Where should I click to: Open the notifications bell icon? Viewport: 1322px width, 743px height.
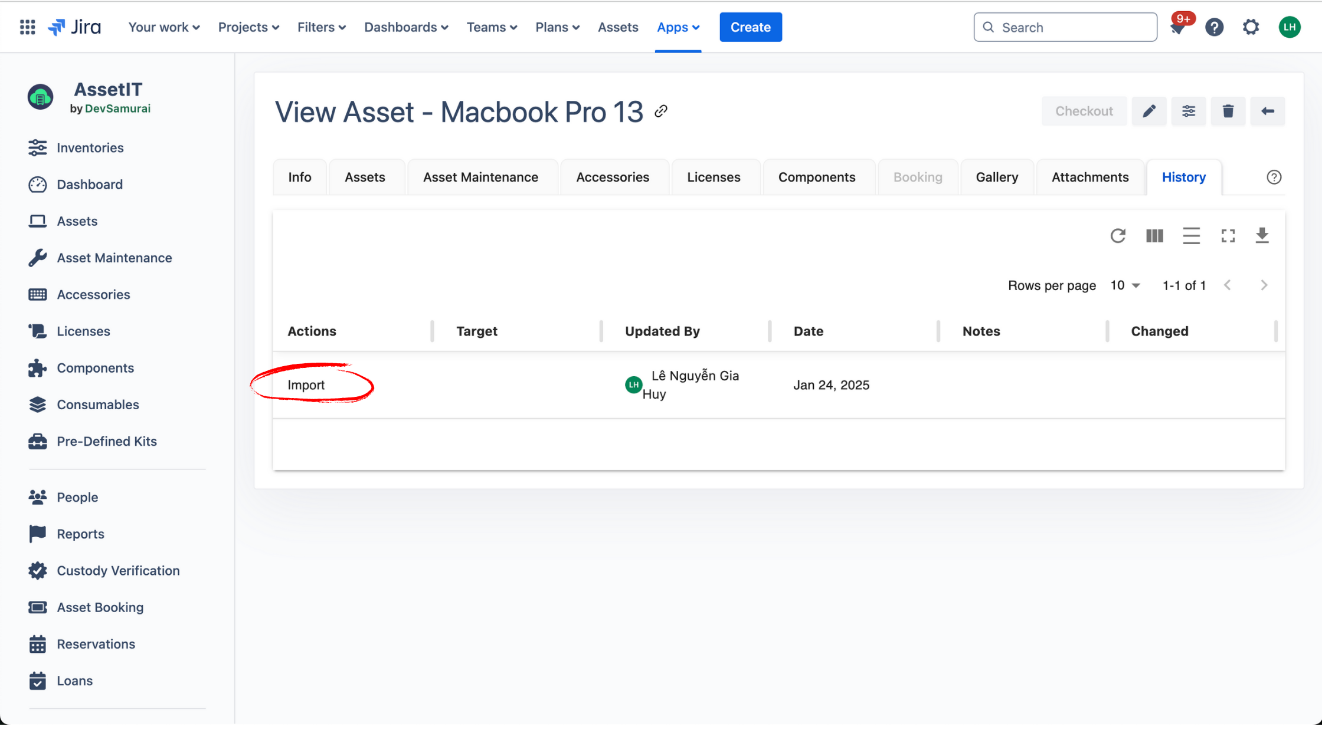coord(1178,28)
